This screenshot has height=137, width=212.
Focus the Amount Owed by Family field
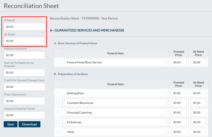[24, 115]
